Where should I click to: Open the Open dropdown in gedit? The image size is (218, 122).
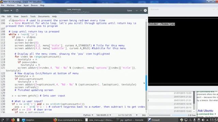[7, 11]
